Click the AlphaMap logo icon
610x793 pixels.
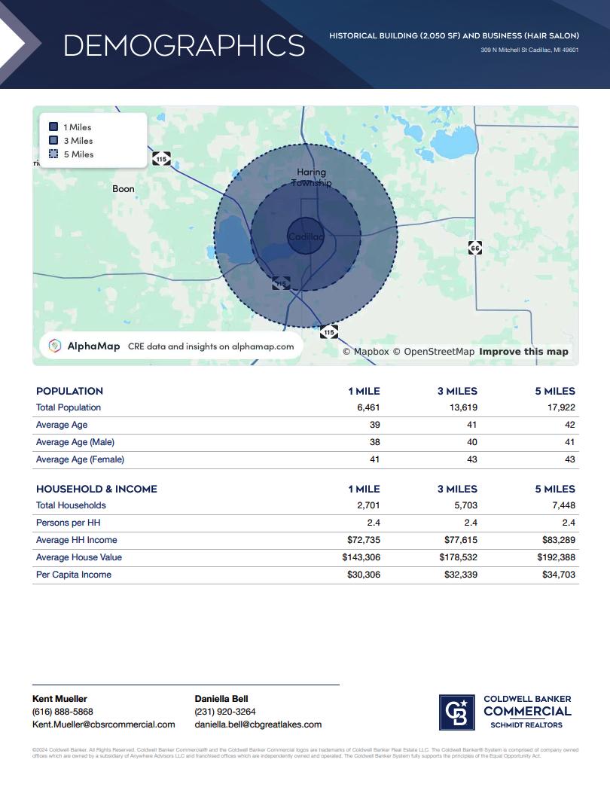[x=55, y=346]
